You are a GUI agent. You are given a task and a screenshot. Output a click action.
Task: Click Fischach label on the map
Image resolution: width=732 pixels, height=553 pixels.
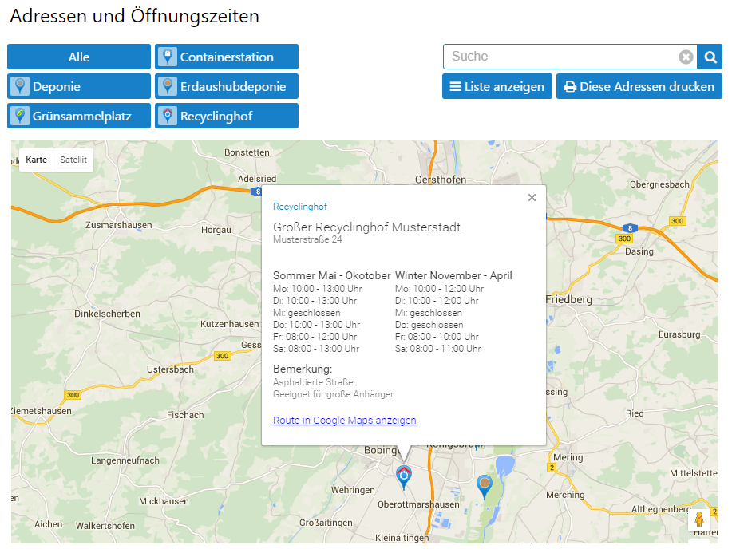point(185,415)
